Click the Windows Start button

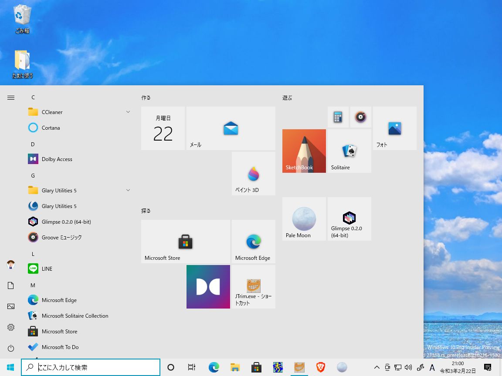coord(10,367)
